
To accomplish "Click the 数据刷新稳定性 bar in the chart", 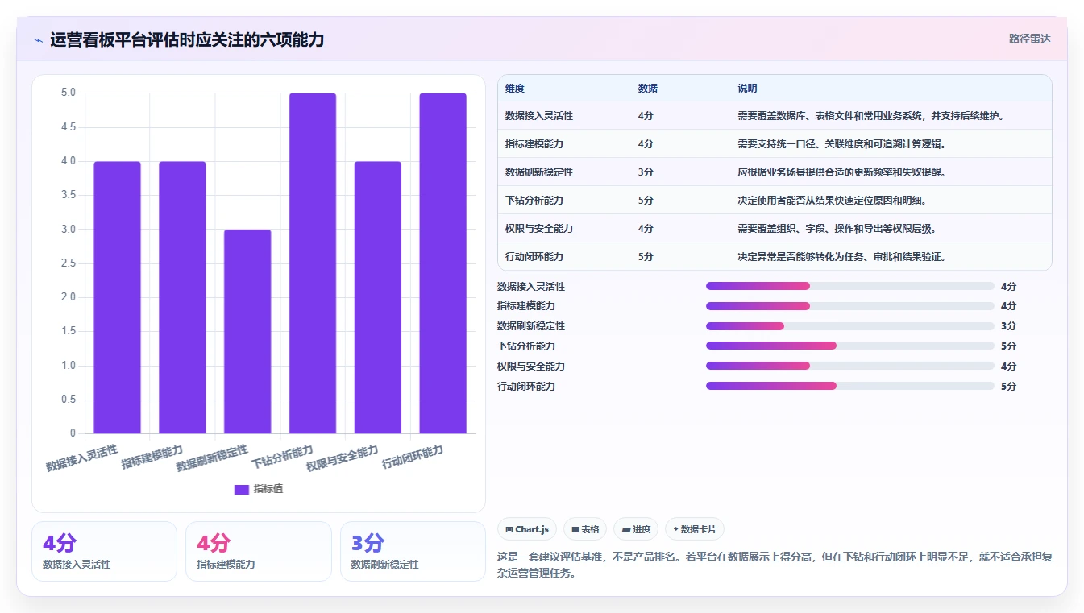I will click(x=247, y=332).
